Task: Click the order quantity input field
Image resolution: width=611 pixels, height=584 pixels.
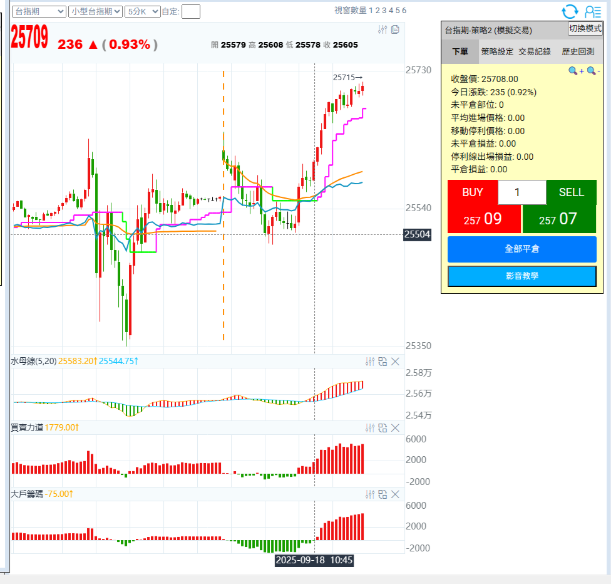Action: (521, 192)
